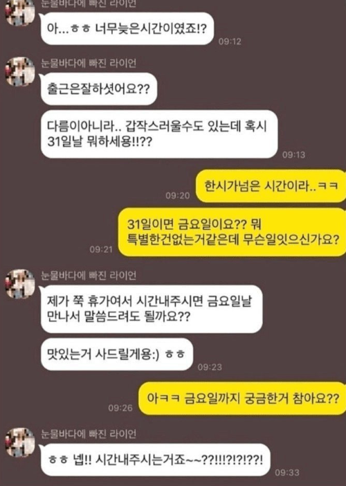
Task: Click the 09:13 timestamp
Action: coord(293,154)
